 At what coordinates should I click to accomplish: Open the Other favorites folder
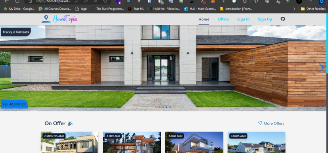point(313,9)
